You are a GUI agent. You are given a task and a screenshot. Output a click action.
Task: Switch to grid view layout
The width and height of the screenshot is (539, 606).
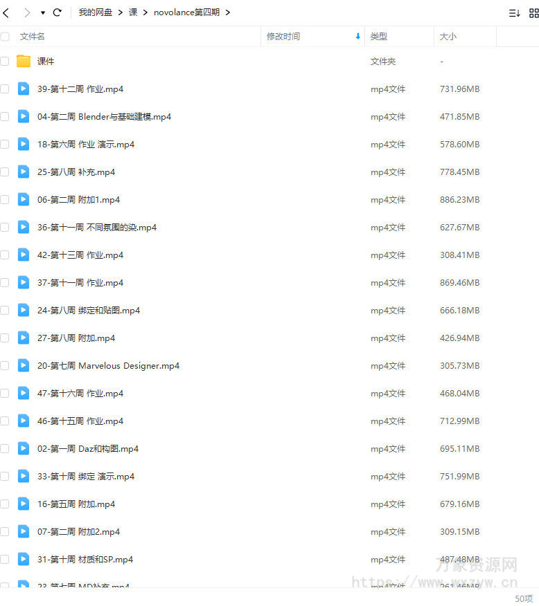coord(533,13)
